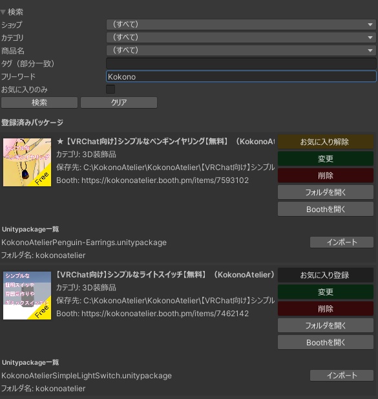This screenshot has width=378, height=399.
Task: Click お気に入り登録 for light switch package
Action: 326,275
